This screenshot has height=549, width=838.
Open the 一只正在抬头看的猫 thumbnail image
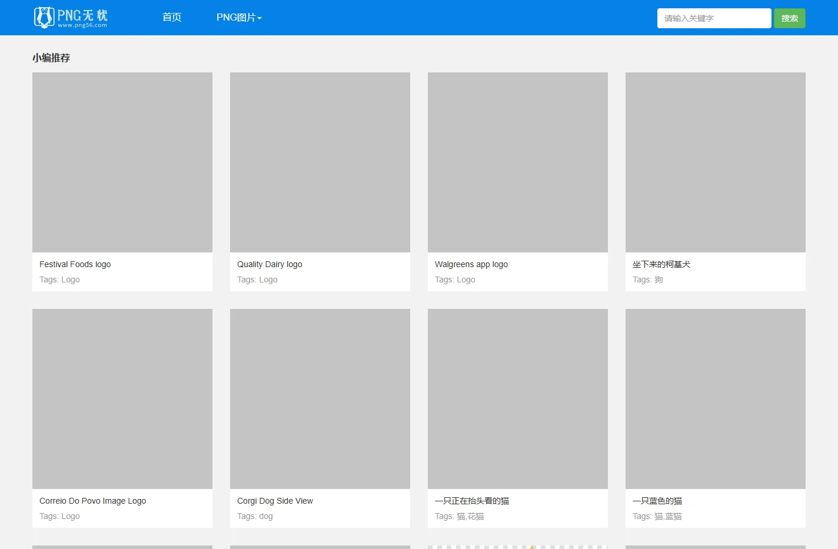point(518,399)
